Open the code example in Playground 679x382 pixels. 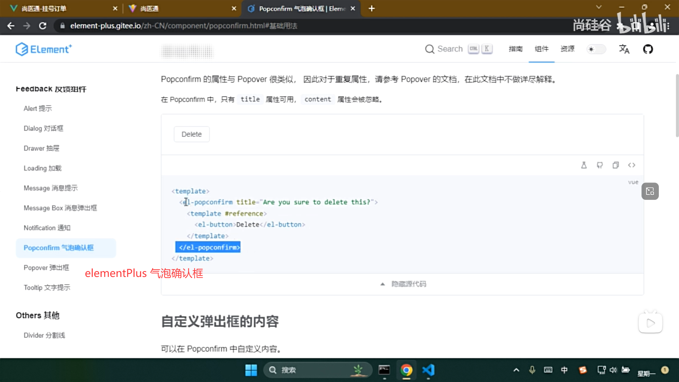[x=584, y=165]
